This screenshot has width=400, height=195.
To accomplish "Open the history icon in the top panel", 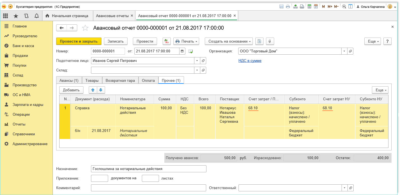I will click(26, 16).
